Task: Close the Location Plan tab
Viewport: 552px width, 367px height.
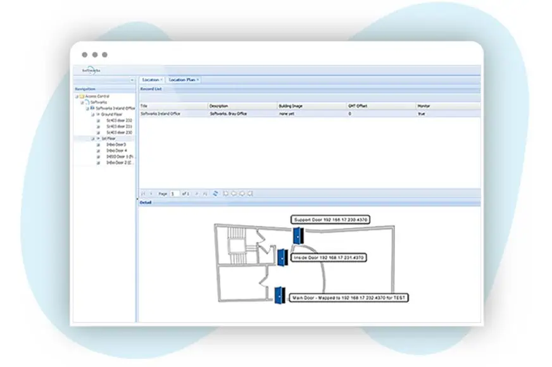Action: tap(198, 80)
